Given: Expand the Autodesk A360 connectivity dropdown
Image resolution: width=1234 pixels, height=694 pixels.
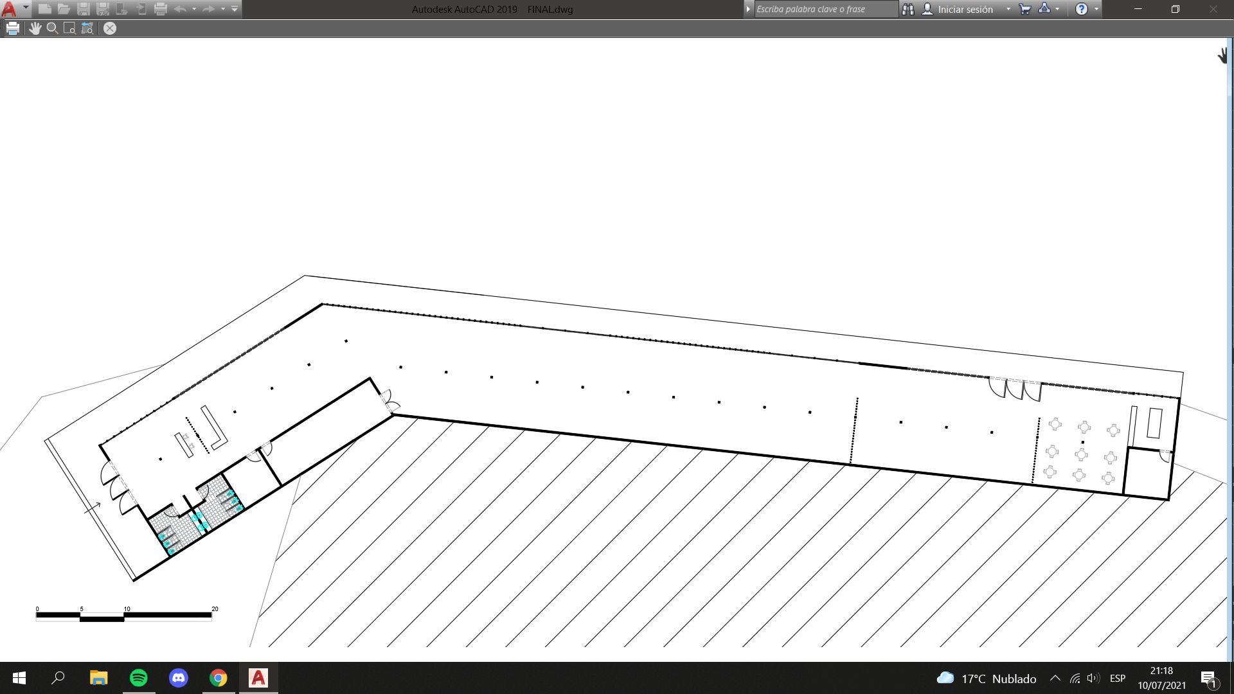Looking at the screenshot, I should 1057,9.
